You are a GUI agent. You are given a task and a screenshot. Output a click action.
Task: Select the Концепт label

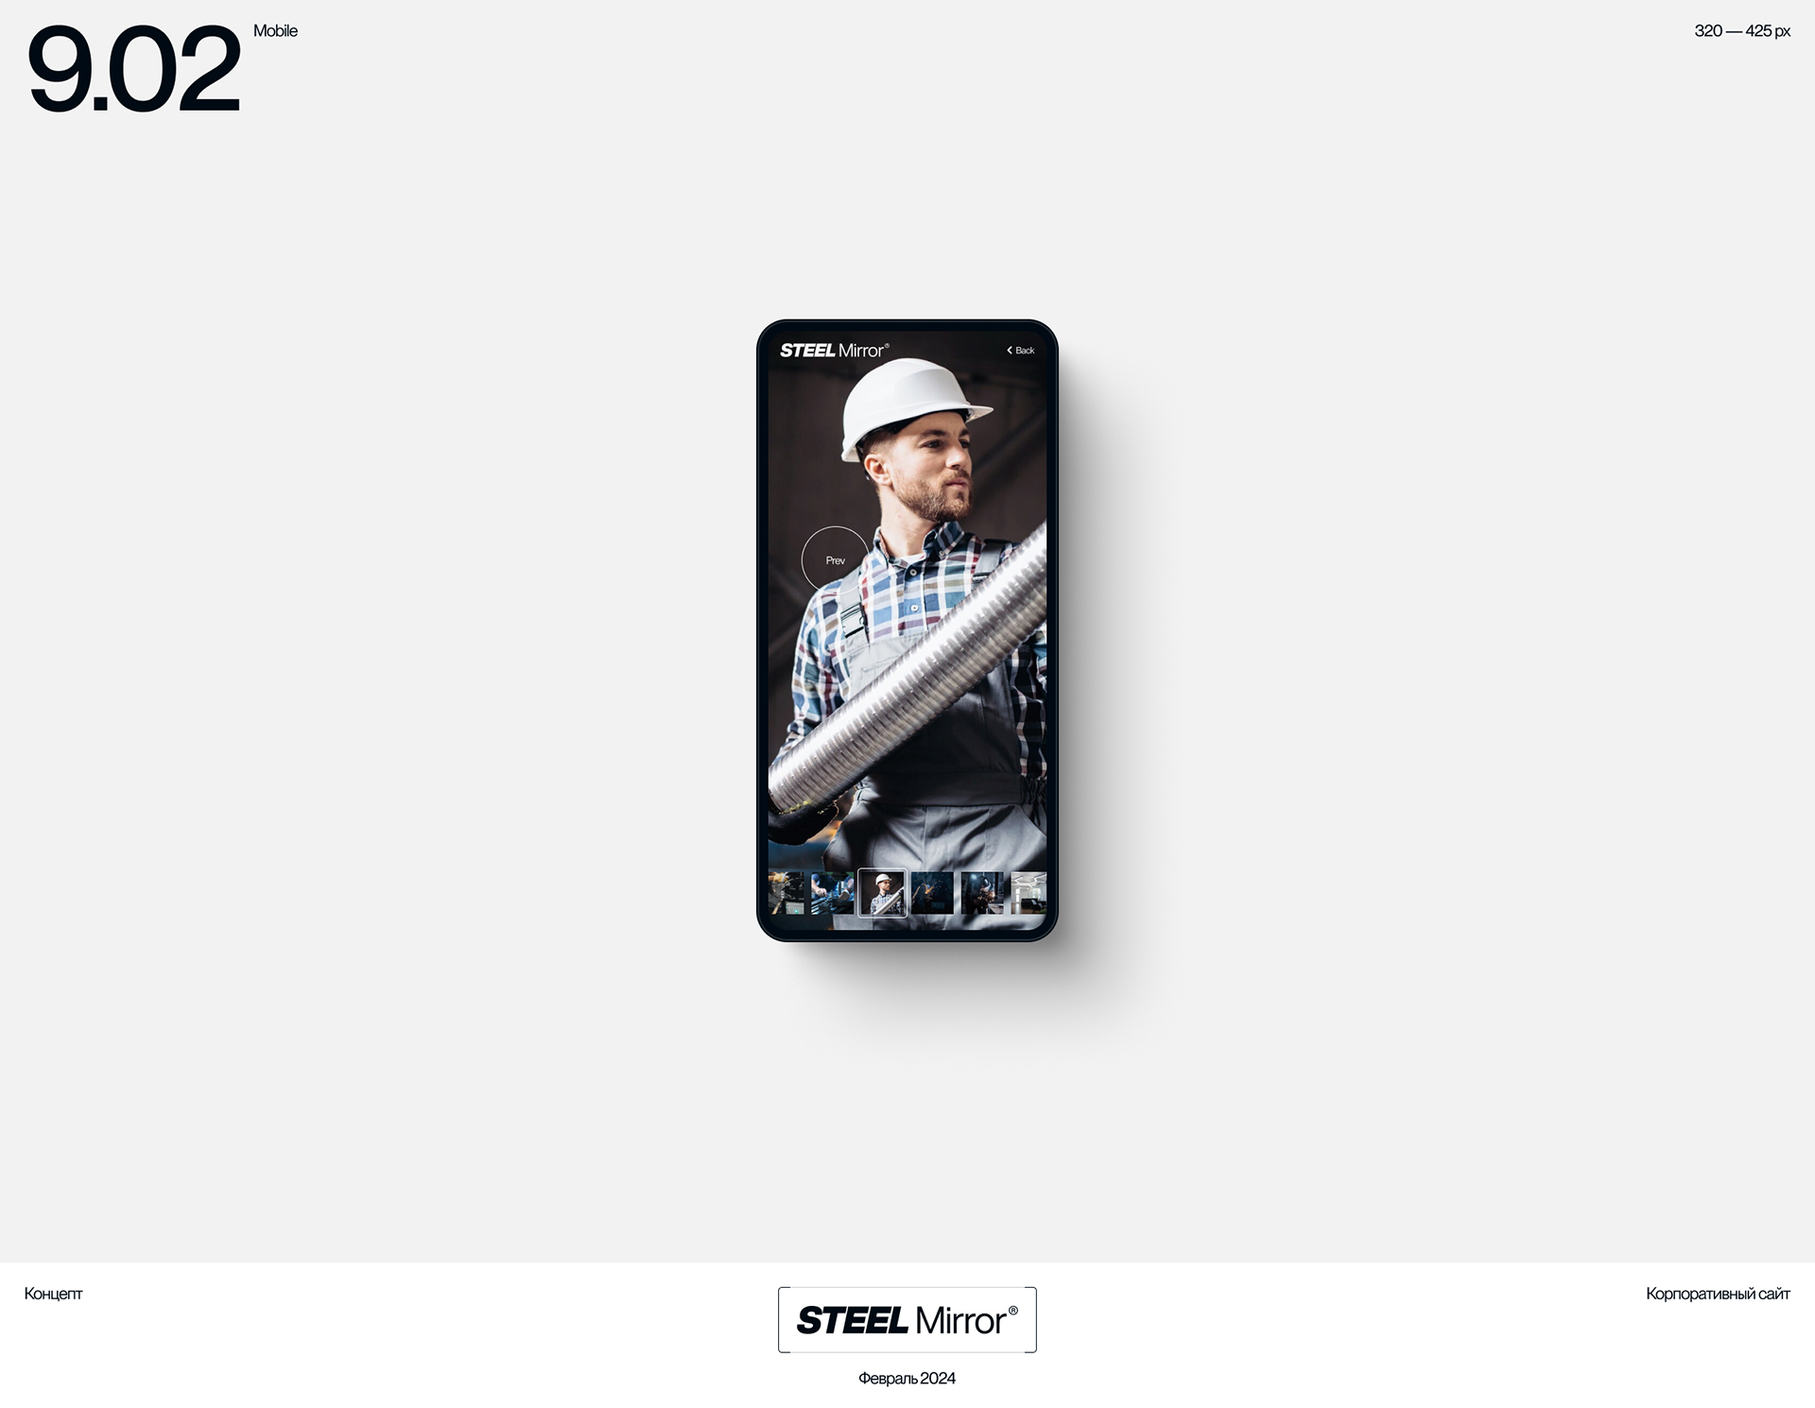[x=53, y=1294]
